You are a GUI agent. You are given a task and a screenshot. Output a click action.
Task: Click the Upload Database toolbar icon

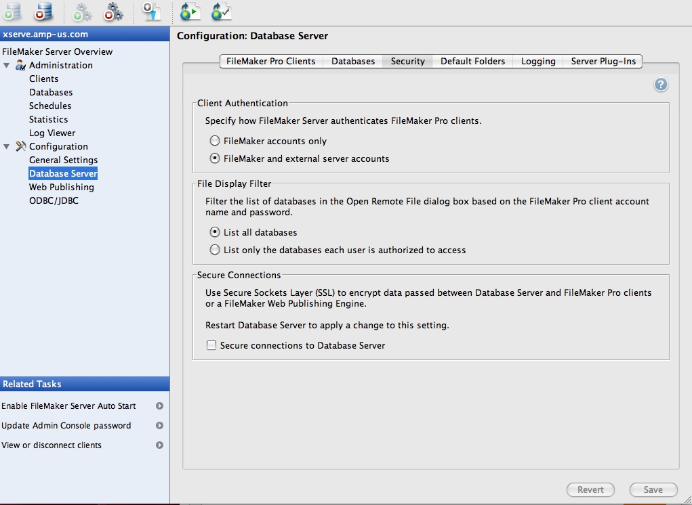pos(151,11)
